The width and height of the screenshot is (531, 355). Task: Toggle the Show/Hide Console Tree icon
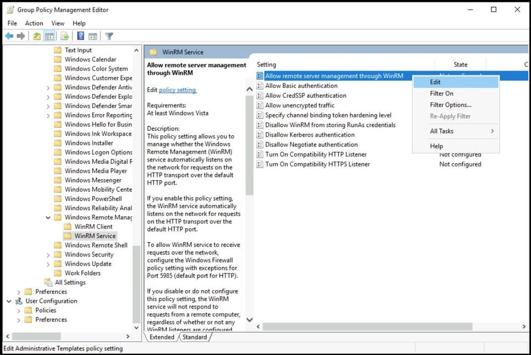coord(49,36)
